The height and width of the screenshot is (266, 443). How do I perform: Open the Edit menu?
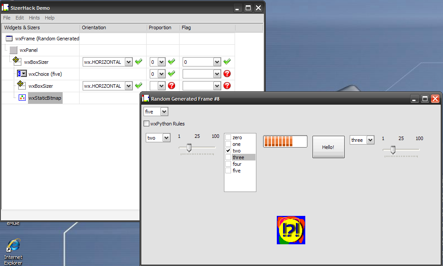pos(20,18)
